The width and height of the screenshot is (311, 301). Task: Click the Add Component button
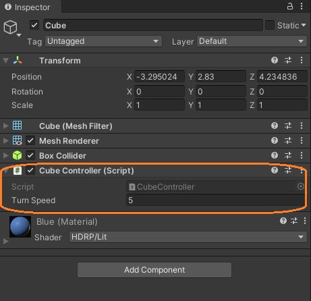[154, 270]
